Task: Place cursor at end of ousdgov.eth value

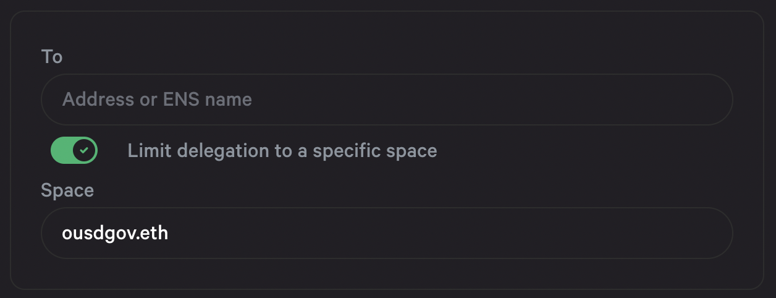Action: (169, 233)
